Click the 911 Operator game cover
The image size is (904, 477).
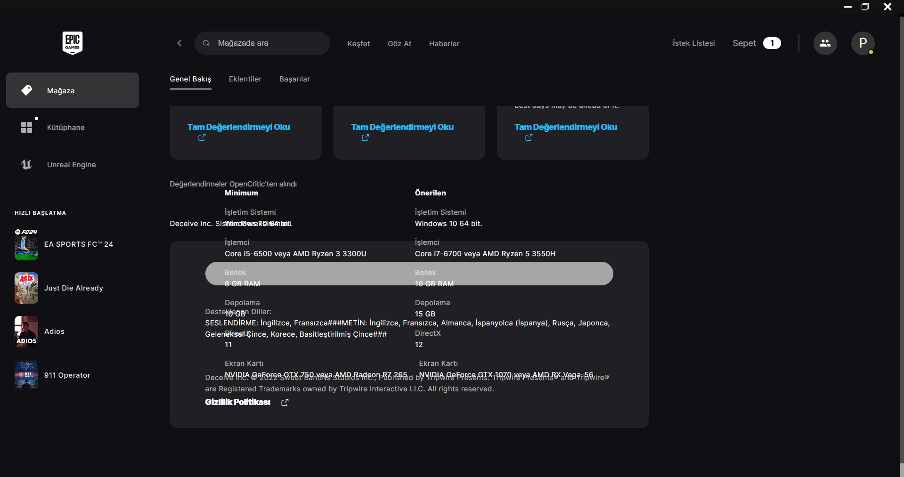(26, 375)
